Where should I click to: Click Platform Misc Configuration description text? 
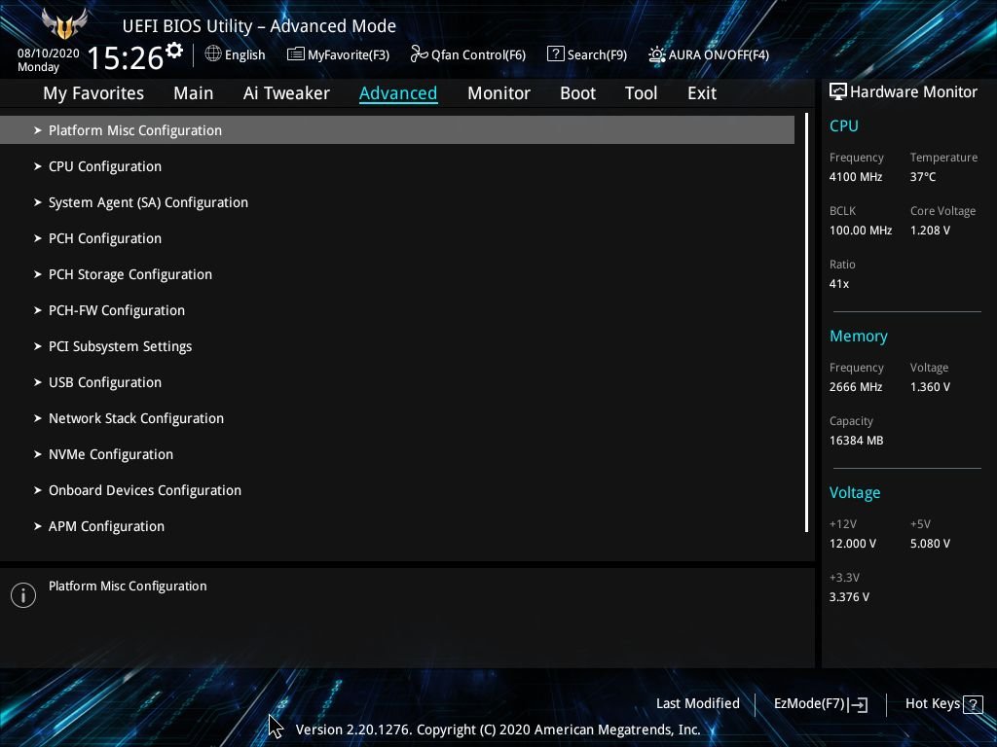coord(128,587)
